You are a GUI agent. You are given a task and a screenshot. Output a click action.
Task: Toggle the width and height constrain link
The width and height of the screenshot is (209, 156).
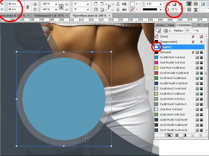(28, 7)
